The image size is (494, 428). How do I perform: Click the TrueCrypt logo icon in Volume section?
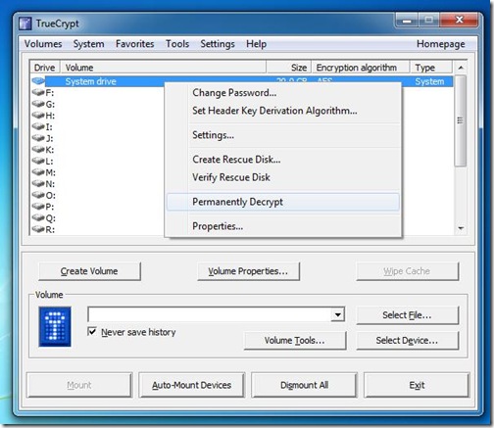tap(55, 326)
